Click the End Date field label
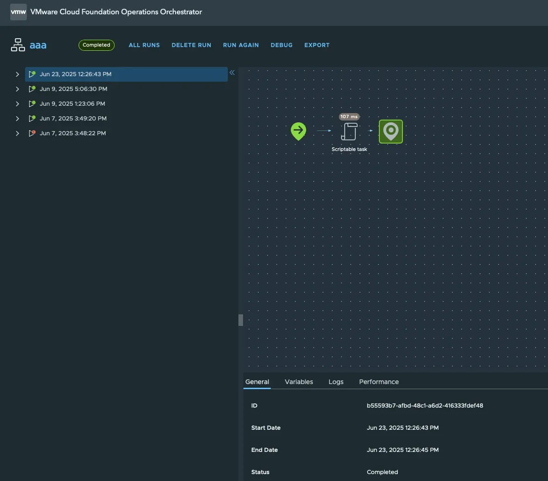The height and width of the screenshot is (481, 548). coord(265,450)
